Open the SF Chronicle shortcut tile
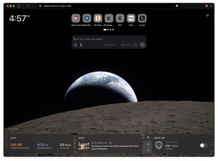Screen dimensions: 218x161 pyautogui.click(x=109, y=18)
